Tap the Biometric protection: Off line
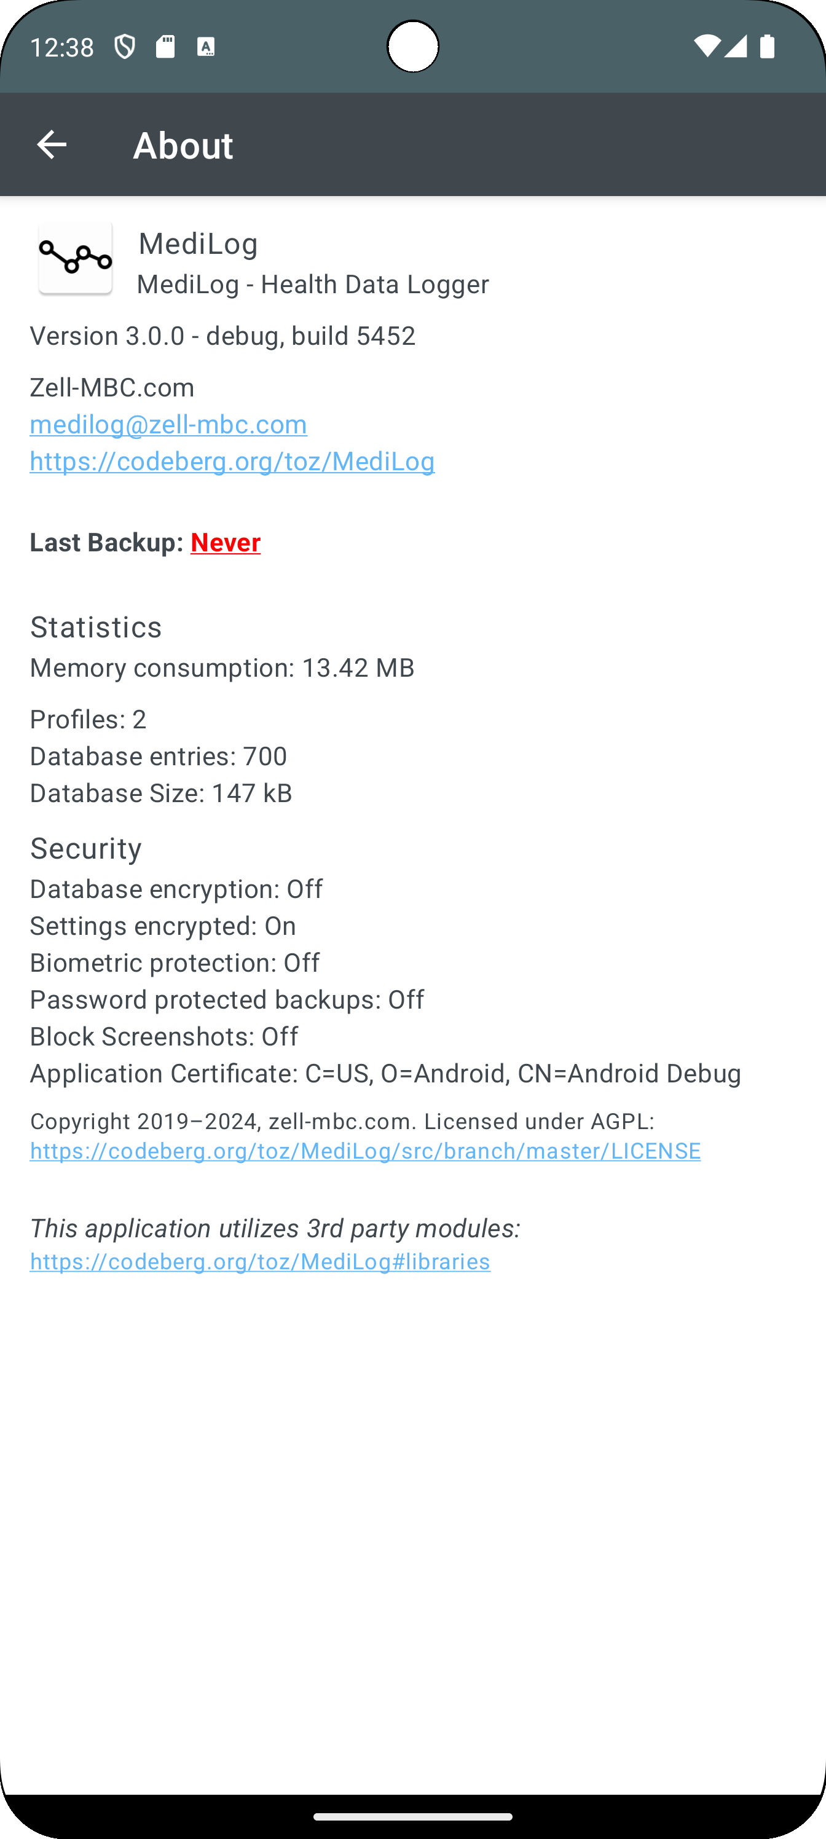Image resolution: width=826 pixels, height=1839 pixels. pos(175,963)
